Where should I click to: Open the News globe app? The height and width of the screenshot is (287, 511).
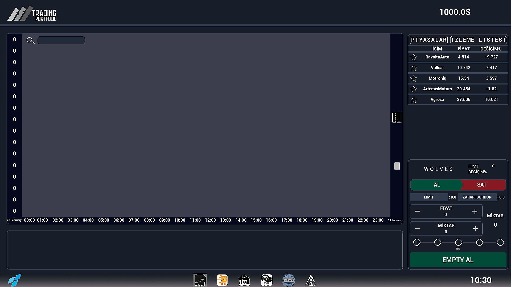point(289,280)
